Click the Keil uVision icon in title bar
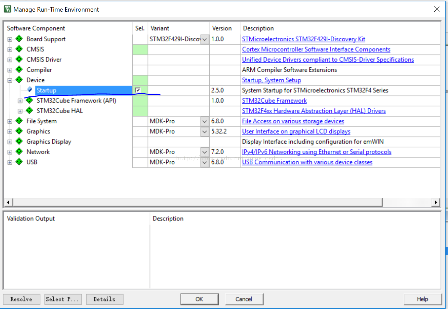 click(7, 9)
